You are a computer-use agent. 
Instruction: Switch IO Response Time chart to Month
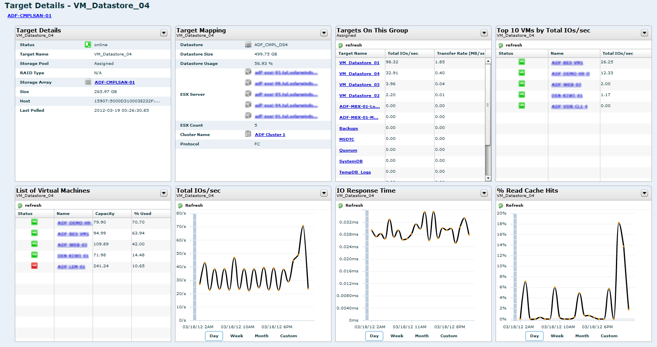[x=422, y=336]
